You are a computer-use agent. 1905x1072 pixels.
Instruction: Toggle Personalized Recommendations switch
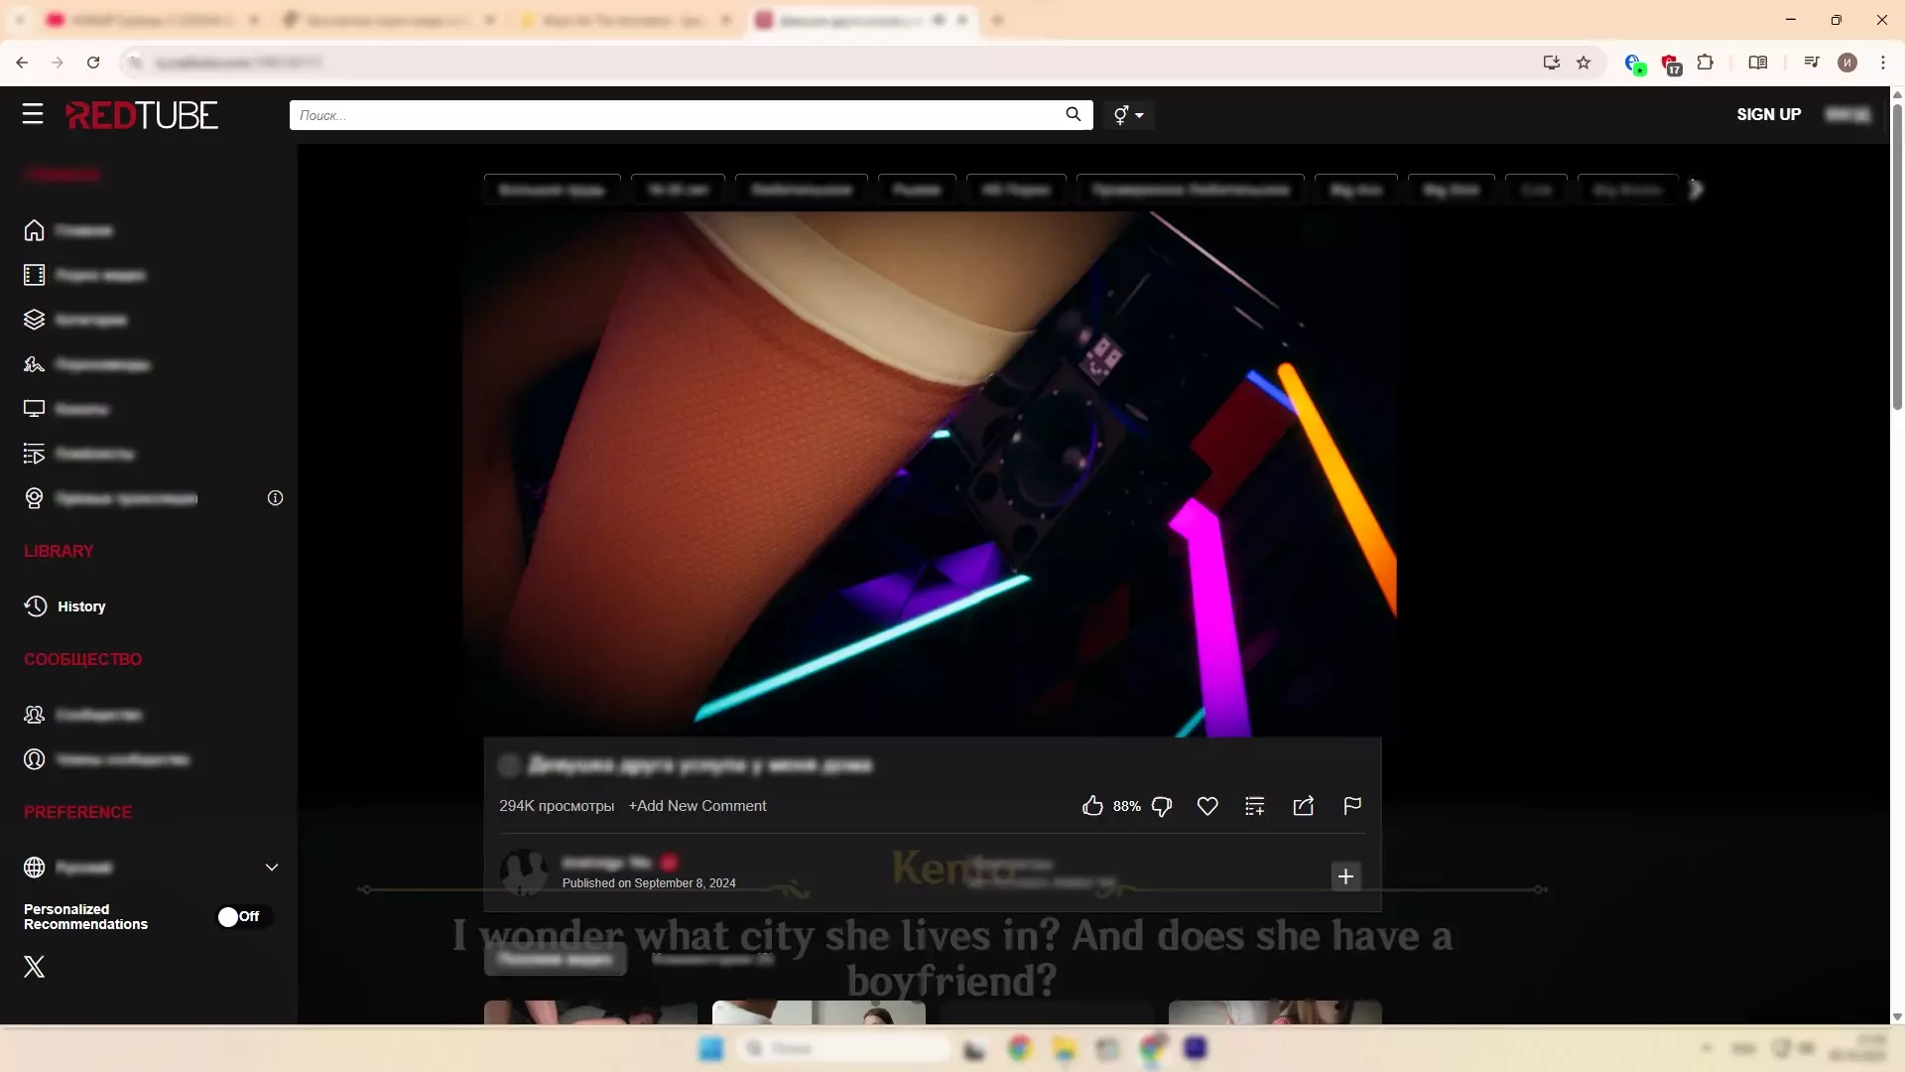coord(239,916)
